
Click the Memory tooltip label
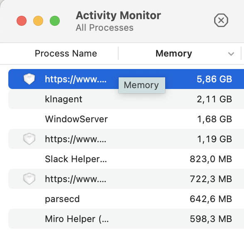coord(142,85)
